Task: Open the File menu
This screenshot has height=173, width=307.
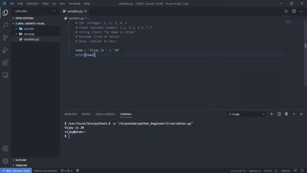Action: (12, 3)
